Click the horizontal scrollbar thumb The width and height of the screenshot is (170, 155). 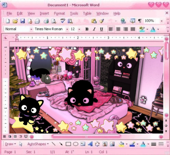tap(86, 136)
